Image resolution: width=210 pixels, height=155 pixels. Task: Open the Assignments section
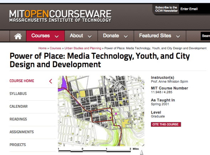click(x=22, y=132)
